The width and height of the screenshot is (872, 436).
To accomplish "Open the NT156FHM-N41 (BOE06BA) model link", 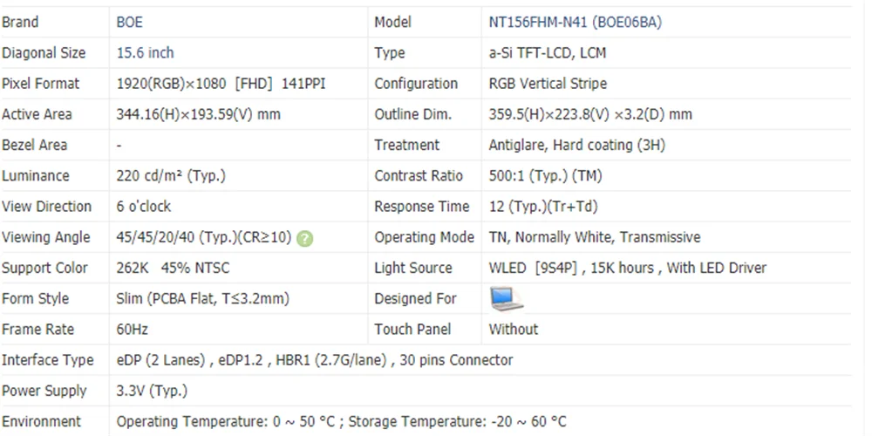I will (575, 23).
